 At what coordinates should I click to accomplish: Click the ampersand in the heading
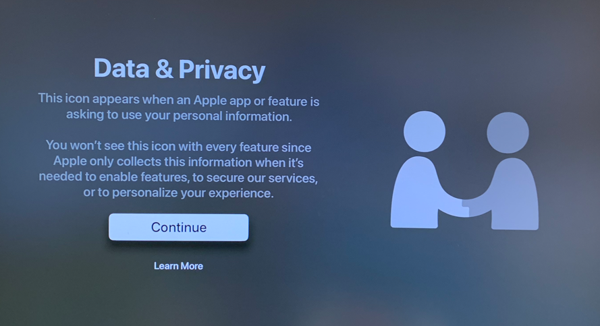click(164, 69)
